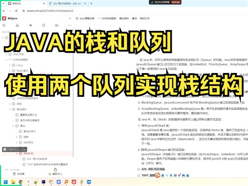Open sidebar page 1047. 删除字符串中的所有相邻重复项
This screenshot has width=248, height=186.
(x=47, y=165)
